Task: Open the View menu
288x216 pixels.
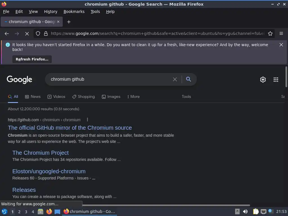Action: point(33,12)
